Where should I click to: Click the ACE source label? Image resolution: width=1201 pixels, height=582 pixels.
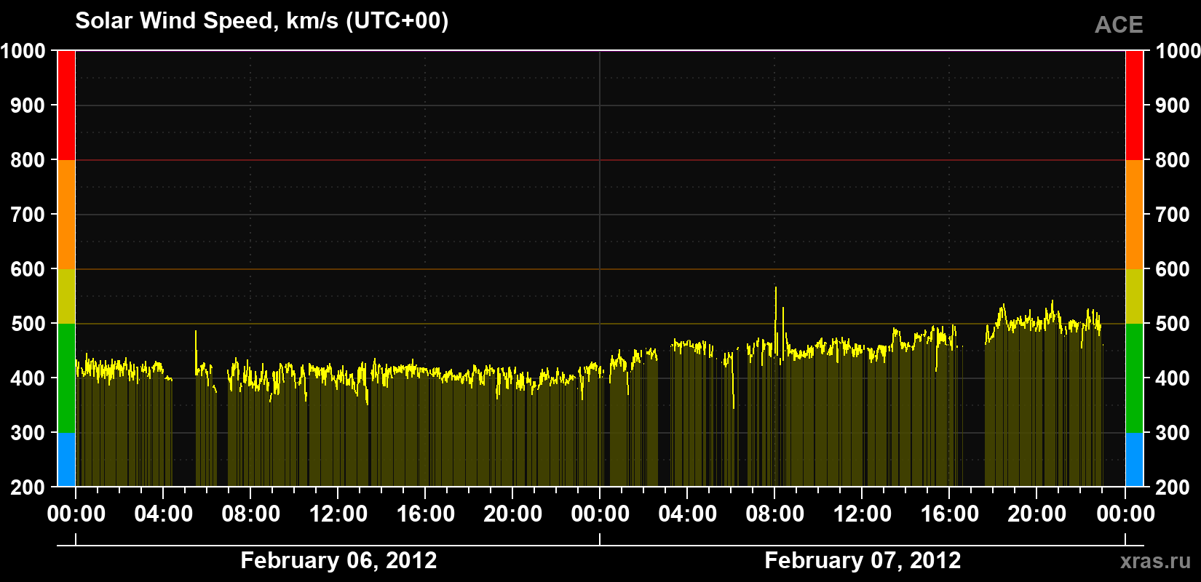[x=1119, y=25]
